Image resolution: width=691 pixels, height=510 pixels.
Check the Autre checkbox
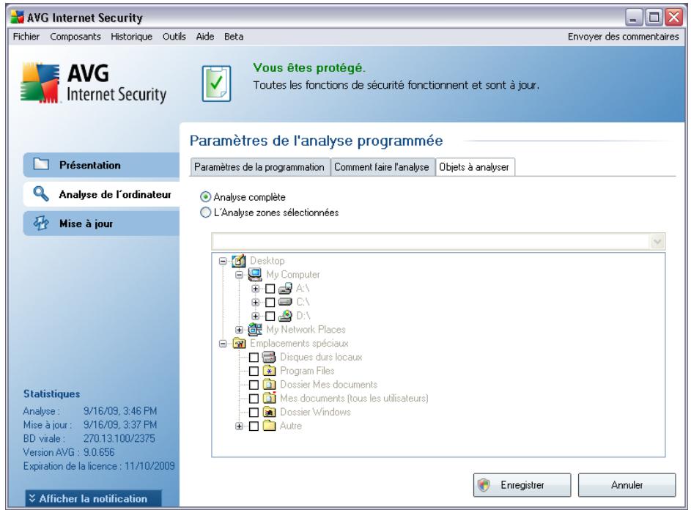pos(254,426)
